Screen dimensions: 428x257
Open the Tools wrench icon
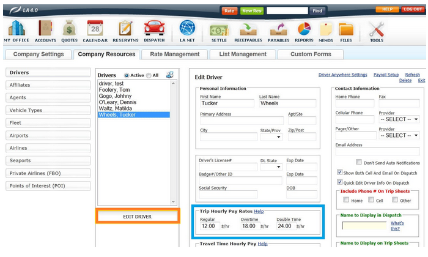(x=376, y=29)
